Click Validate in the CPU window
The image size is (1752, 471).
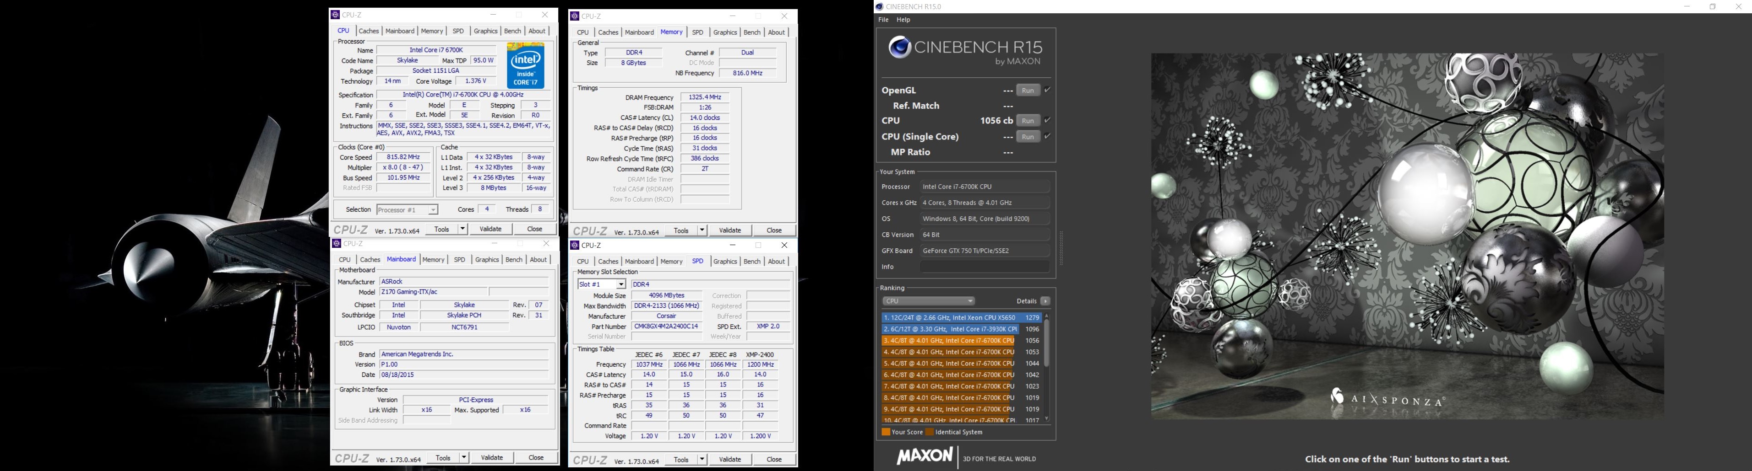(491, 229)
